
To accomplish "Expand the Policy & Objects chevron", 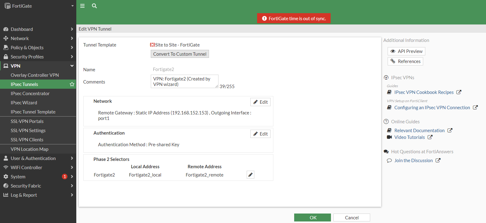I will click(x=72, y=47).
